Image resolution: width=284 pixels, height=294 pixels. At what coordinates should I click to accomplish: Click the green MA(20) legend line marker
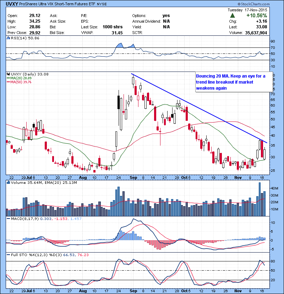click(8, 78)
